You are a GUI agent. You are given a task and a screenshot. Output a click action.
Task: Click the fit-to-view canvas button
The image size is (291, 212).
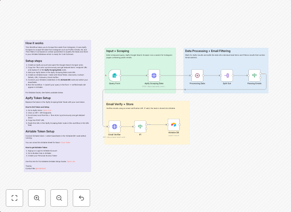pyautogui.click(x=14, y=198)
